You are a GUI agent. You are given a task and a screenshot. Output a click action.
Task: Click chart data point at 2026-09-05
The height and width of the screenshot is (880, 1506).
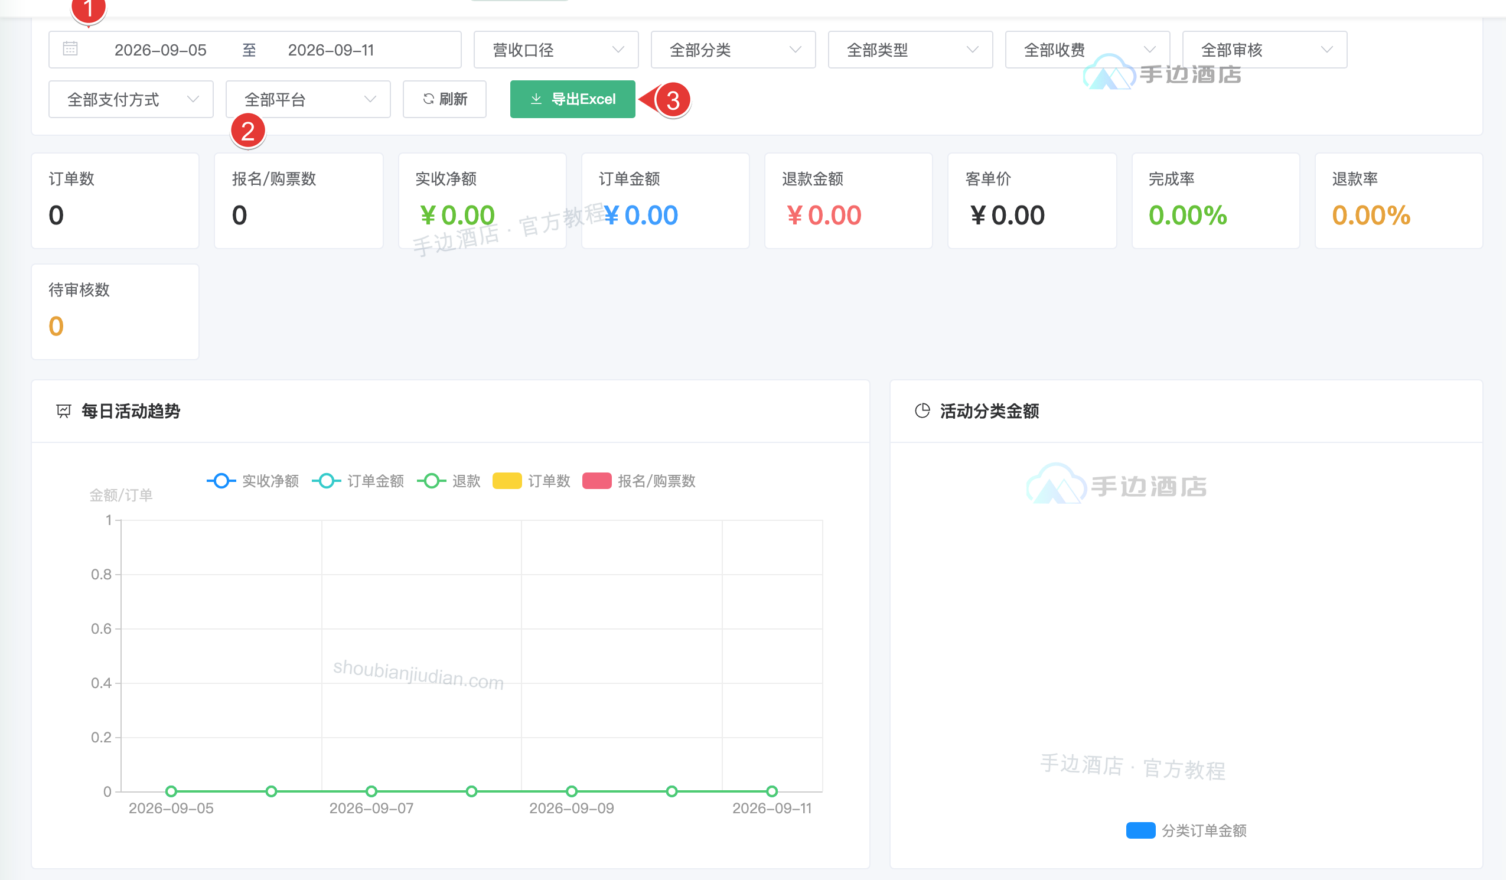point(171,791)
